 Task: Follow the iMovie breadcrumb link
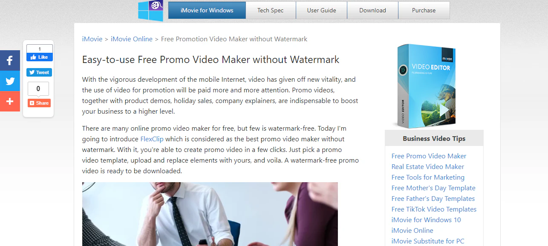click(x=92, y=39)
